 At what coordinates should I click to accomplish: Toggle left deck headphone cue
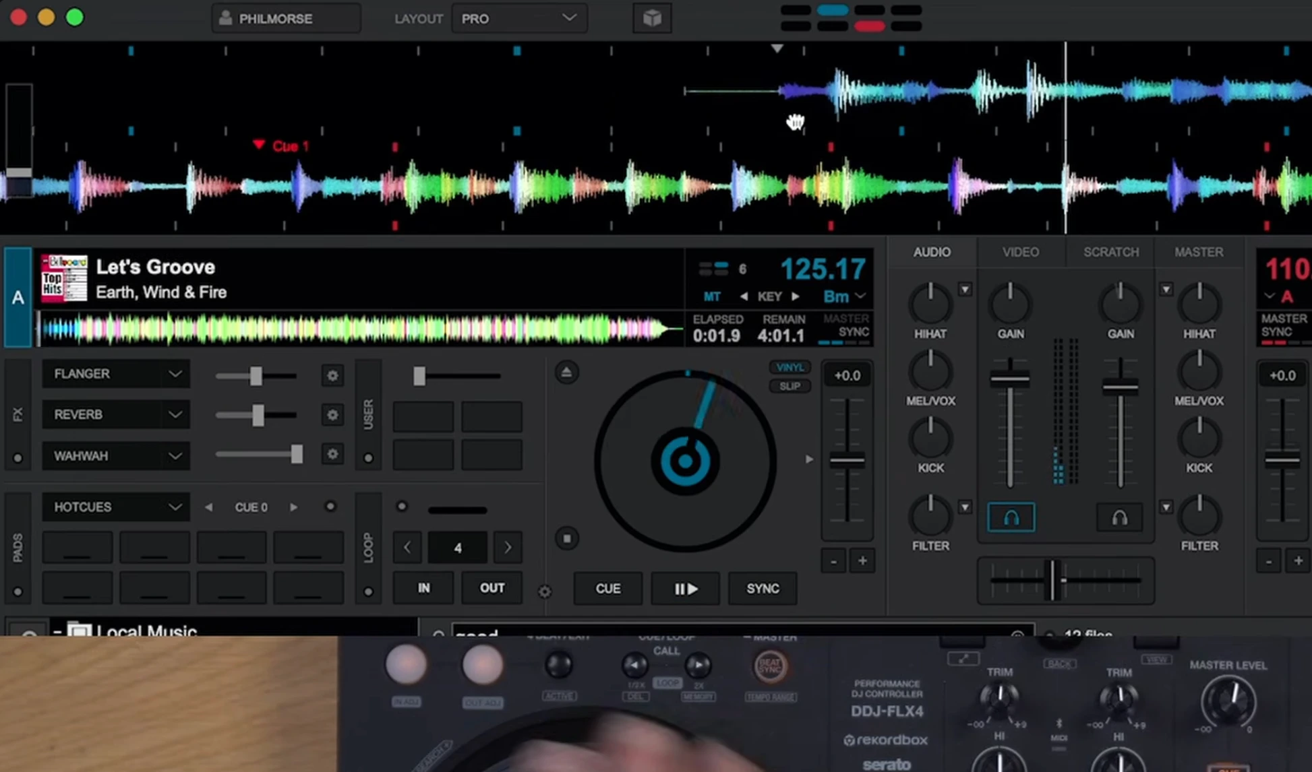pos(1010,517)
